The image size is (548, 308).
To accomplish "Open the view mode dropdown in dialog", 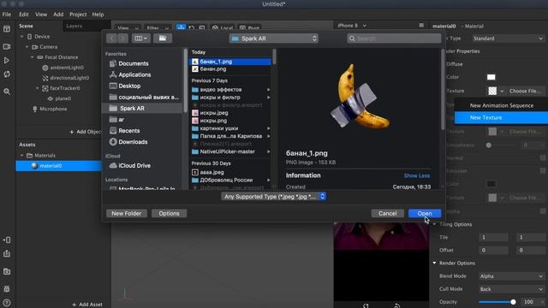I will 141,38.
